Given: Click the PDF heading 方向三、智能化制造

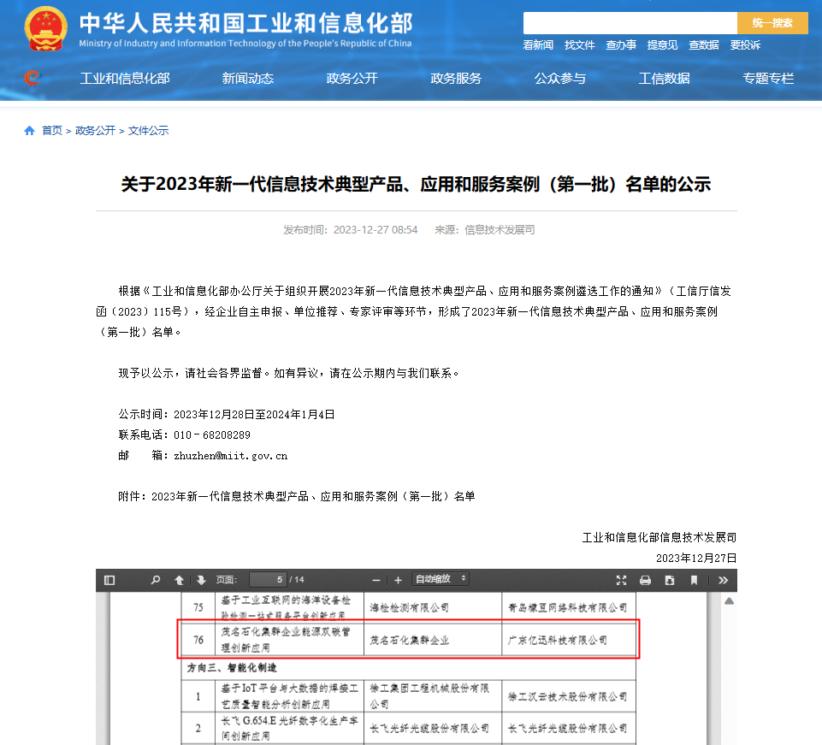Looking at the screenshot, I should coord(232,668).
